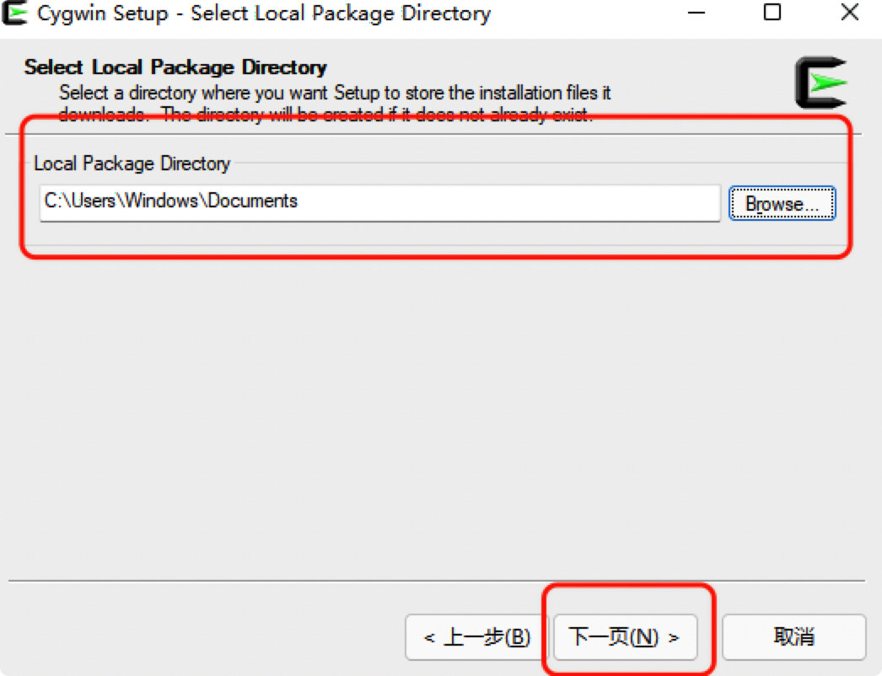The image size is (882, 676).
Task: Close the Cygwin Setup window
Action: coord(849,13)
